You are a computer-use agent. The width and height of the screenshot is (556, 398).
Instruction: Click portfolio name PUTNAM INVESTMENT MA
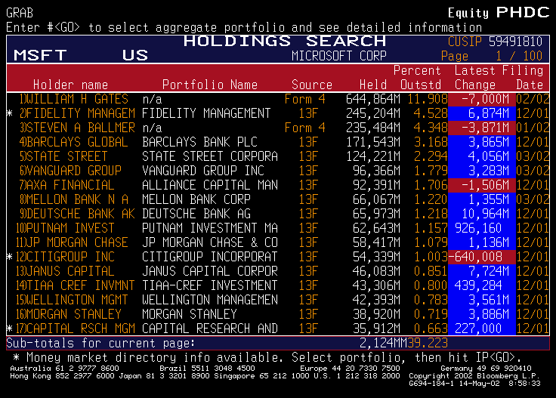point(209,228)
